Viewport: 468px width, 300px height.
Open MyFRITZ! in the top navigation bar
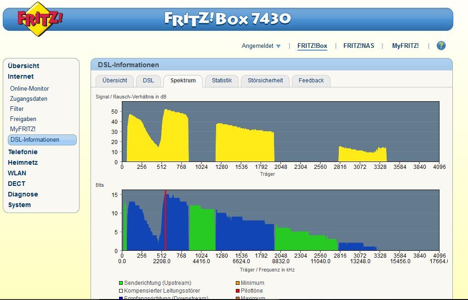click(x=405, y=46)
